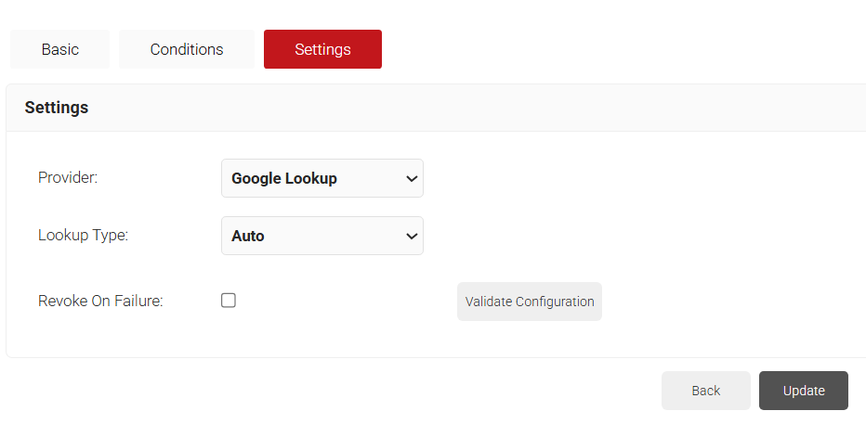Check configuration via Validate Configuration

[x=529, y=302]
